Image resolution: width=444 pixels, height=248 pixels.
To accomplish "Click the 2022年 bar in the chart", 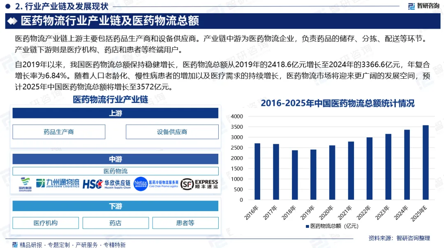I will click(x=370, y=168).
